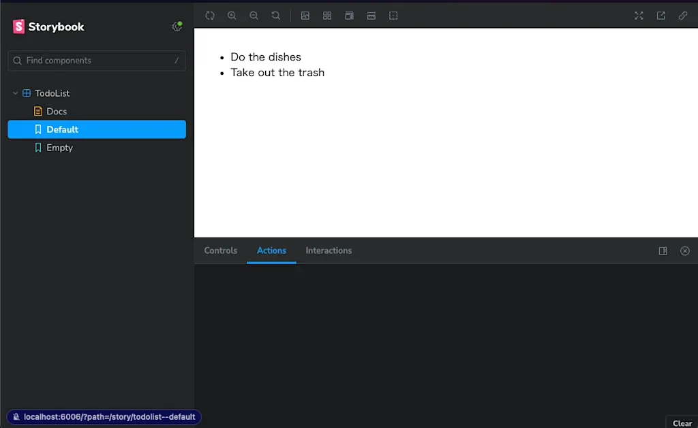The height and width of the screenshot is (428, 698).
Task: Click the Find components search field
Action: tap(97, 61)
